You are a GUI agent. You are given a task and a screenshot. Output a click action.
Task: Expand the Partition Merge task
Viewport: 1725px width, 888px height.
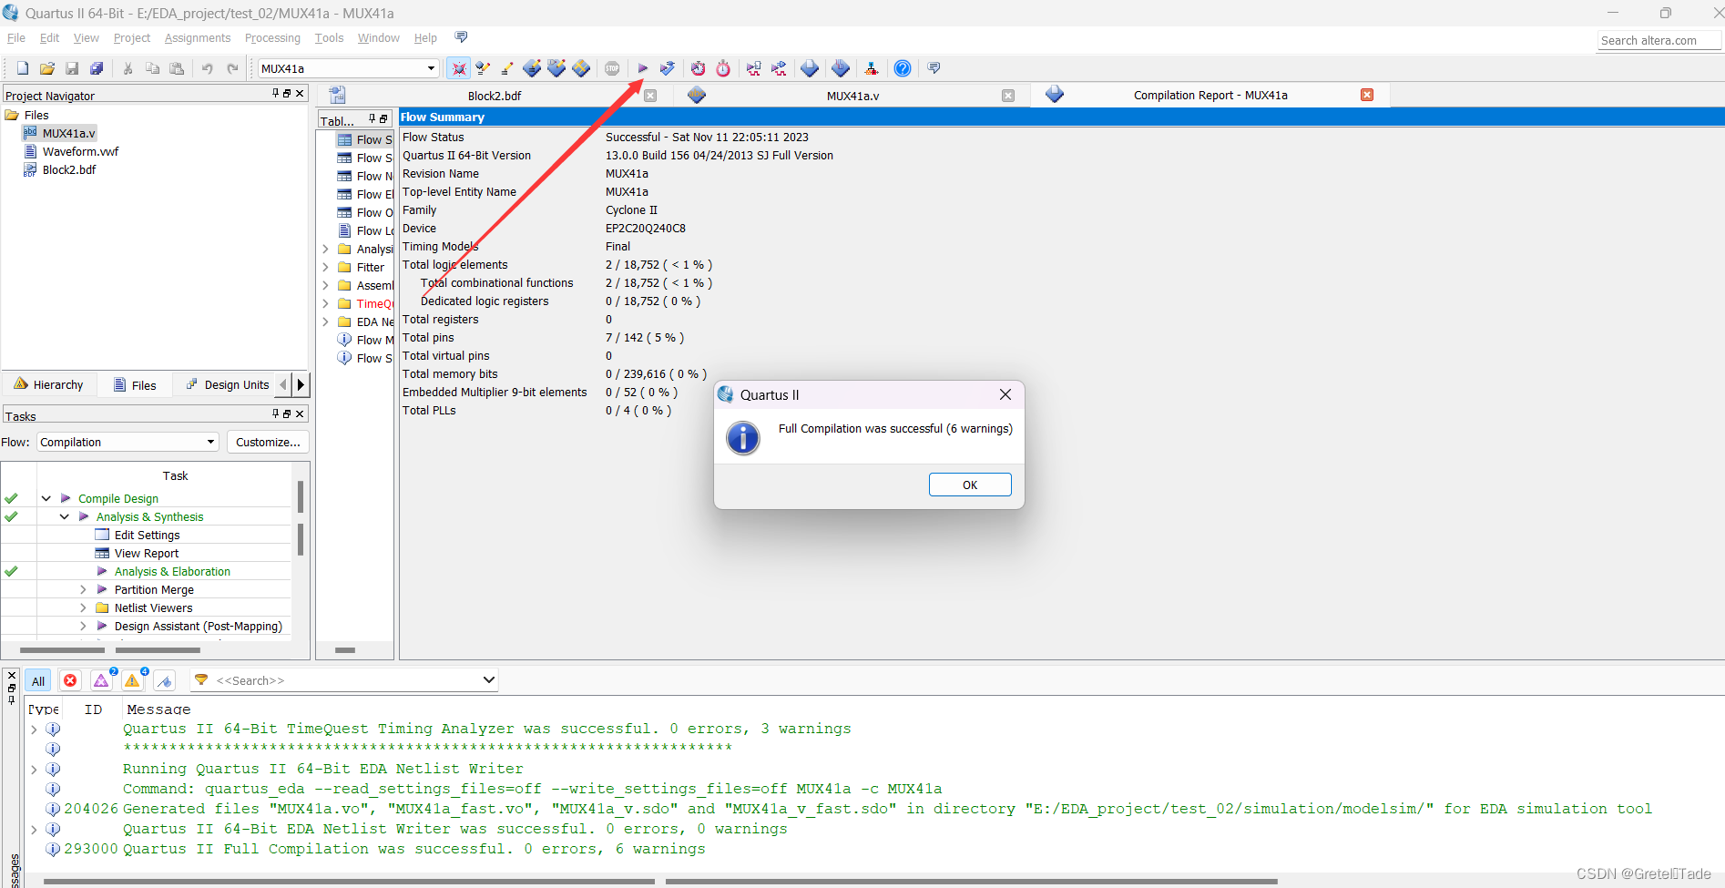[83, 589]
